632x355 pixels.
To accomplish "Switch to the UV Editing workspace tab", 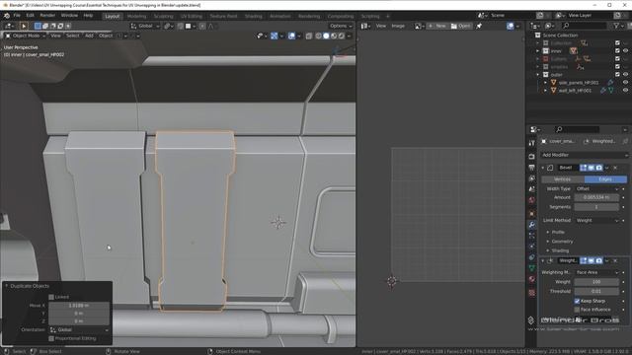I will coord(192,16).
